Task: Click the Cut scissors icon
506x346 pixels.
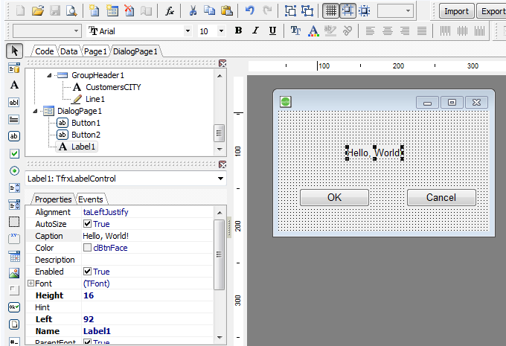Action: 193,10
